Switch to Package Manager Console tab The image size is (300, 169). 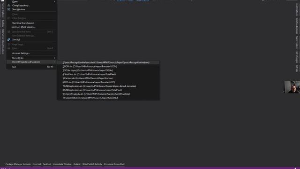[x=18, y=164]
